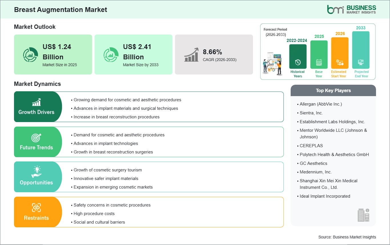Click the Source: Business Market Insights text
This screenshot has height=245, width=390.
pos(347,237)
